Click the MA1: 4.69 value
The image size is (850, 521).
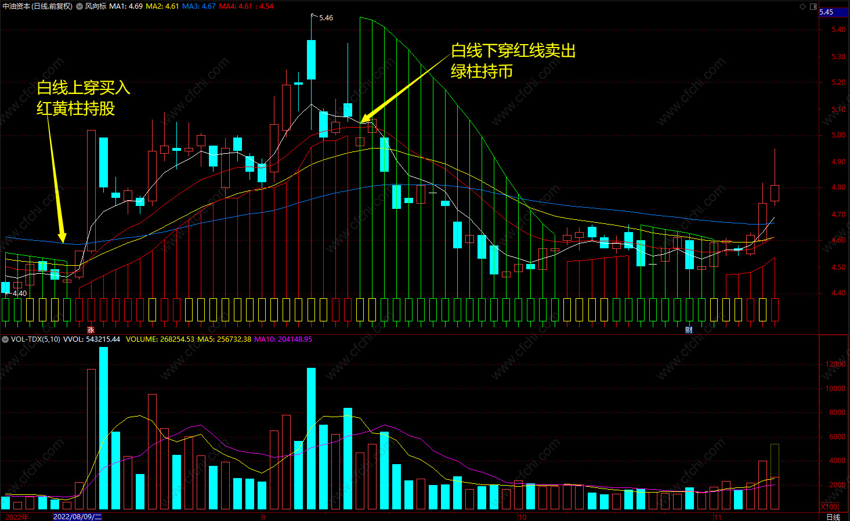coord(126,6)
